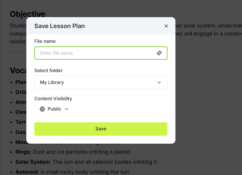Click the AI sparkle icon in file name field
The width and height of the screenshot is (242, 175).
[x=159, y=53]
